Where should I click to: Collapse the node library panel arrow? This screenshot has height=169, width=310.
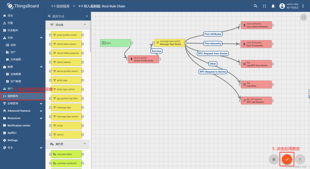coord(87,16)
